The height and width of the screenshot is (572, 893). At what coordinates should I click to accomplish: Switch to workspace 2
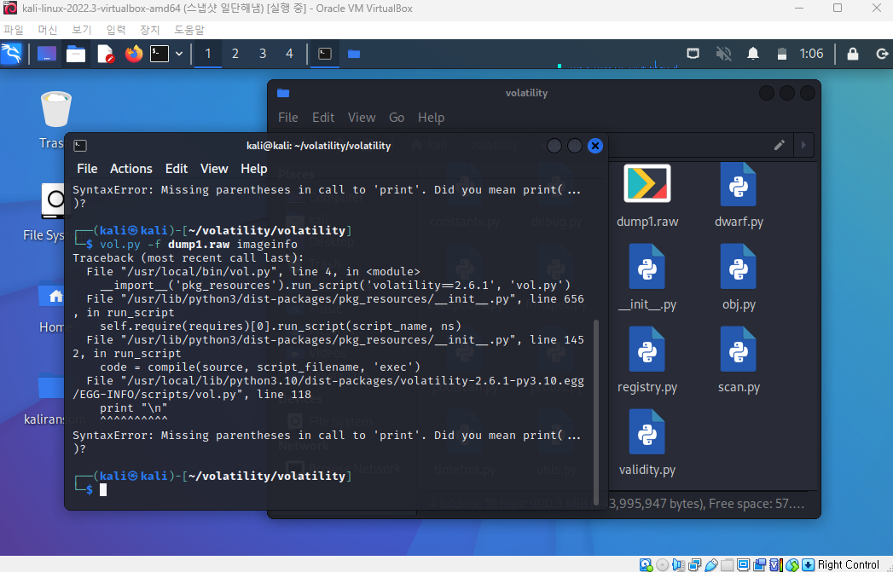pos(235,54)
